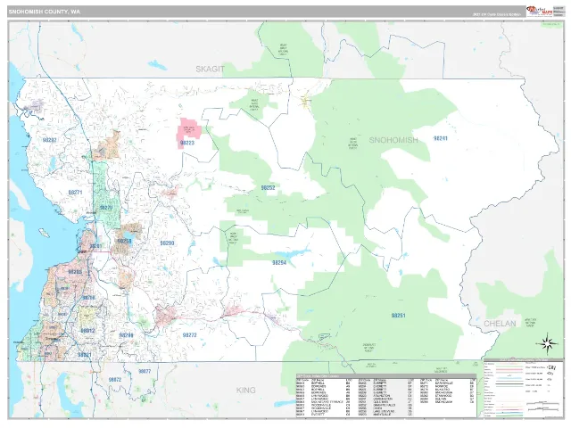Click ZIP code label 98292

[50, 140]
